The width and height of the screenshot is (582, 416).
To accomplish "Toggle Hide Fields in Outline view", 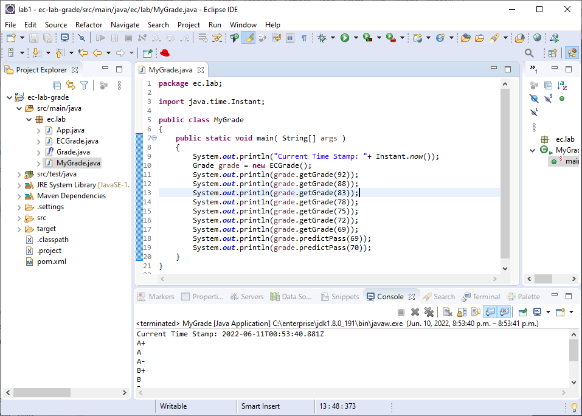I will 534,99.
